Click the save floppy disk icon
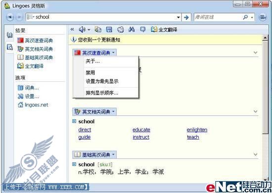 pyautogui.click(x=109, y=30)
